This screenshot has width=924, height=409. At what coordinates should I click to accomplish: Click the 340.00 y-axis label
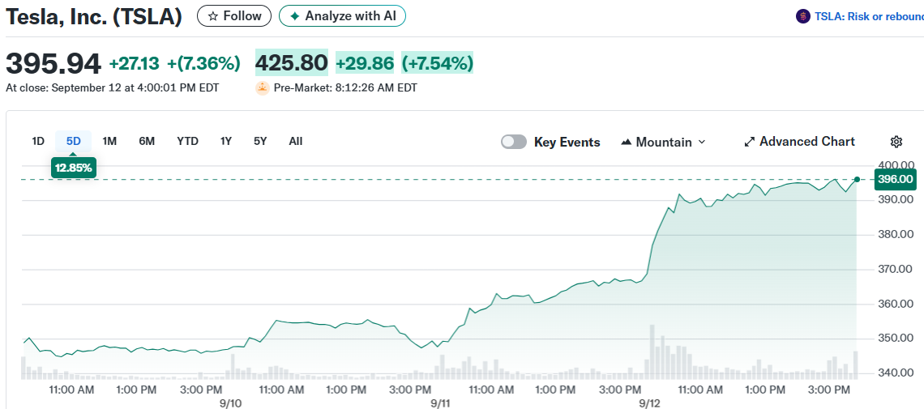tap(896, 373)
